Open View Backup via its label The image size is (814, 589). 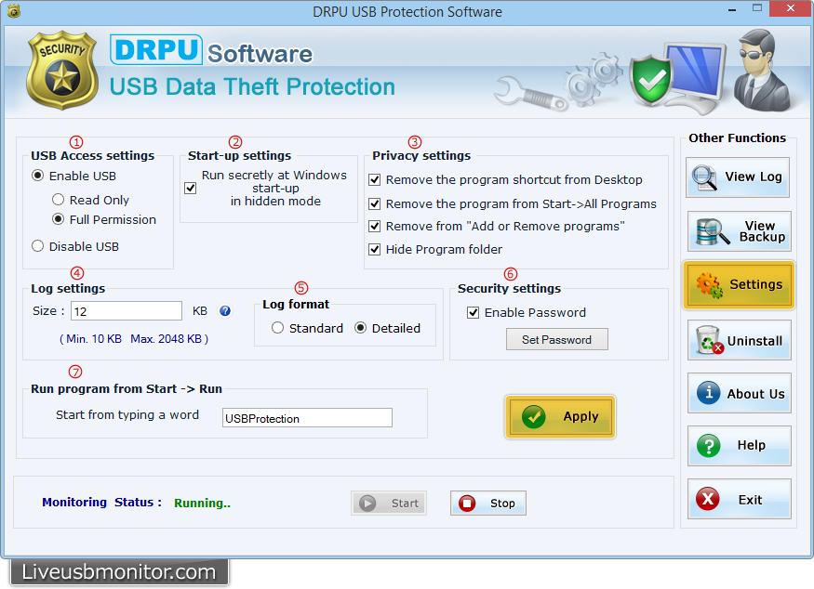762,231
